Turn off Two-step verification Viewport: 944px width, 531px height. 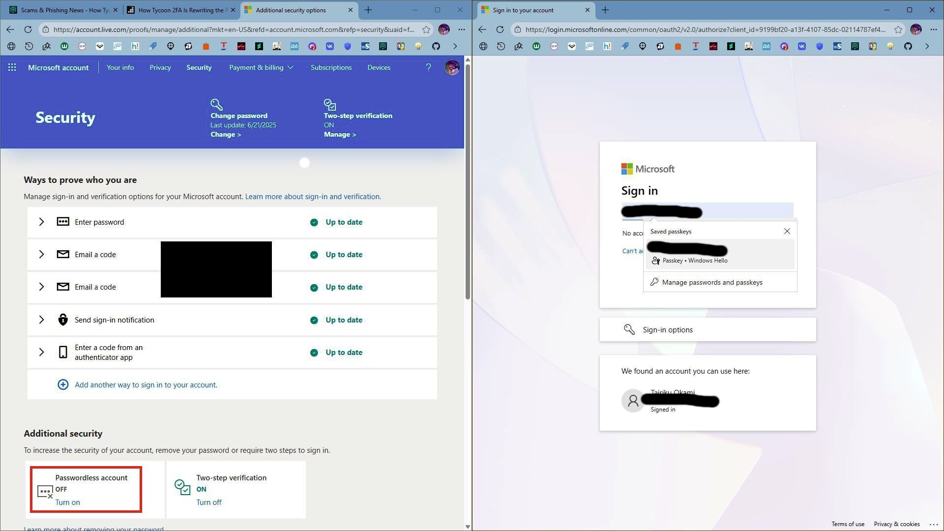[x=209, y=502]
